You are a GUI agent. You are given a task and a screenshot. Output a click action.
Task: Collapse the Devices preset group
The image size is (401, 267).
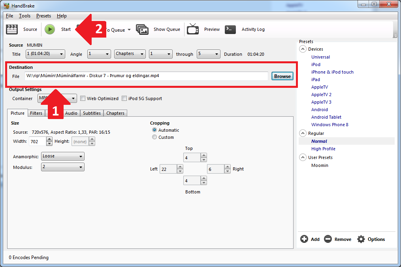click(x=303, y=49)
